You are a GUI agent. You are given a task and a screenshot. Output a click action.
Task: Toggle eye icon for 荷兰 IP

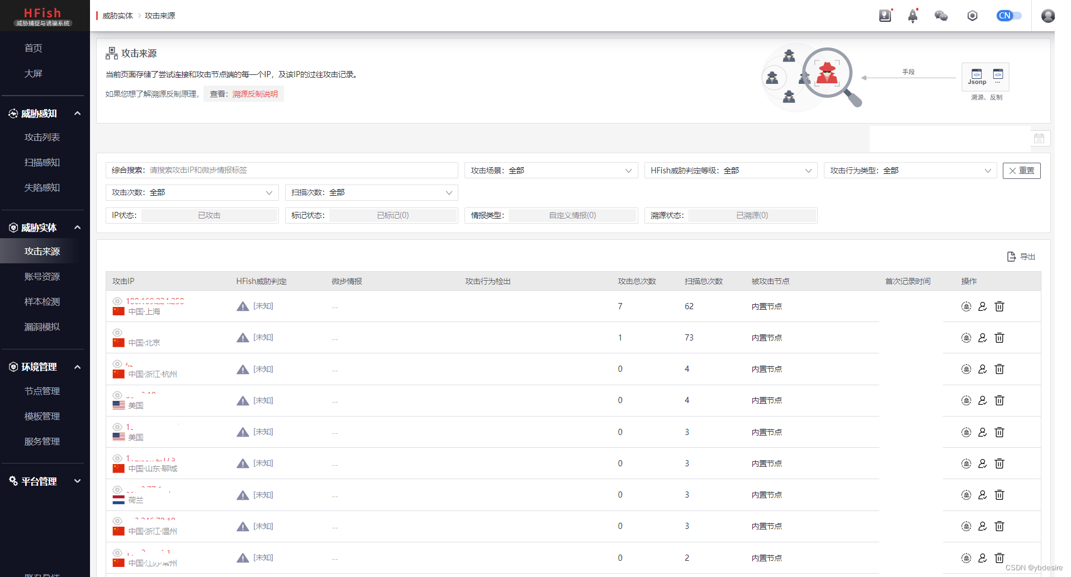pyautogui.click(x=117, y=489)
